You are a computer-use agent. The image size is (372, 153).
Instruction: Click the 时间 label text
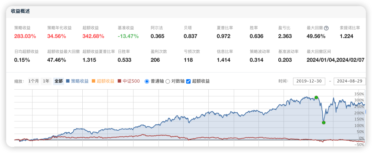click(x=283, y=81)
